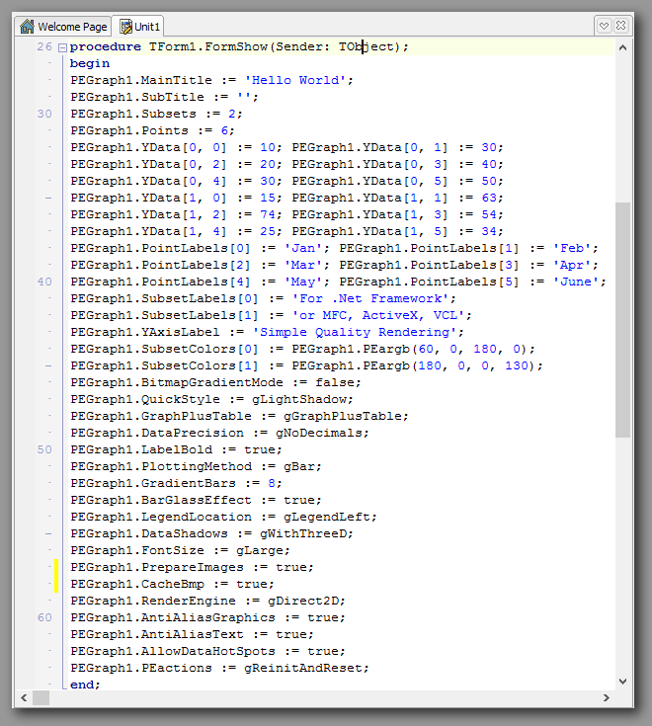Click the BitmapGradientMode := false line
This screenshot has width=652, height=726.
coord(215,382)
